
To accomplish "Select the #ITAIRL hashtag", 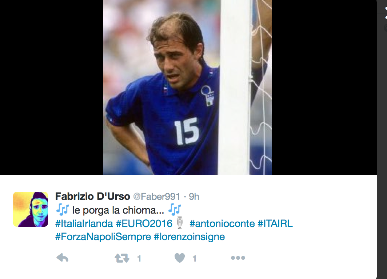I will point(275,223).
